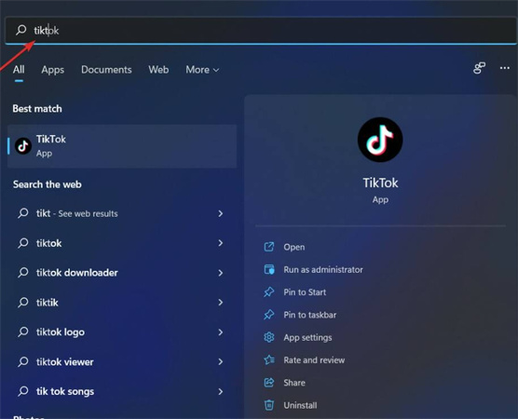The height and width of the screenshot is (419, 518).
Task: Expand the 'tiktok' web suggestion chevron
Action: (x=221, y=243)
